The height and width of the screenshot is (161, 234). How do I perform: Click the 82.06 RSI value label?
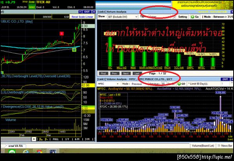pos(88,85)
